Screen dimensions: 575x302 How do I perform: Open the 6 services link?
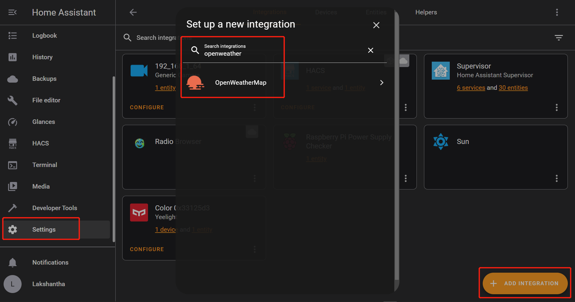471,88
